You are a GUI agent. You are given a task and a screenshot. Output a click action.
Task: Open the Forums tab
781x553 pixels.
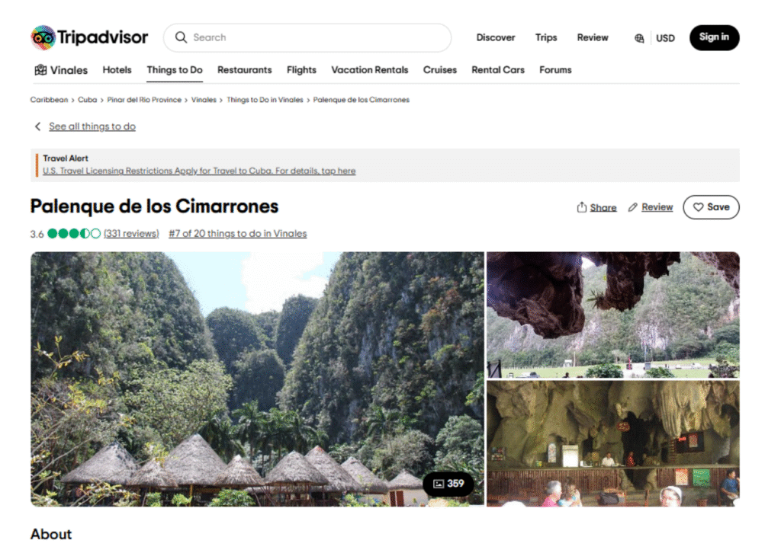[555, 70]
